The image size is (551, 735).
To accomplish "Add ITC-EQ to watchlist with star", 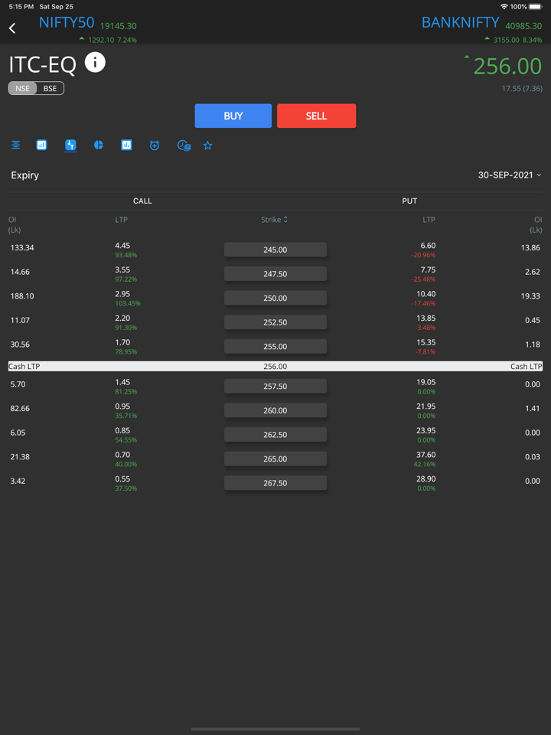I will click(x=207, y=145).
